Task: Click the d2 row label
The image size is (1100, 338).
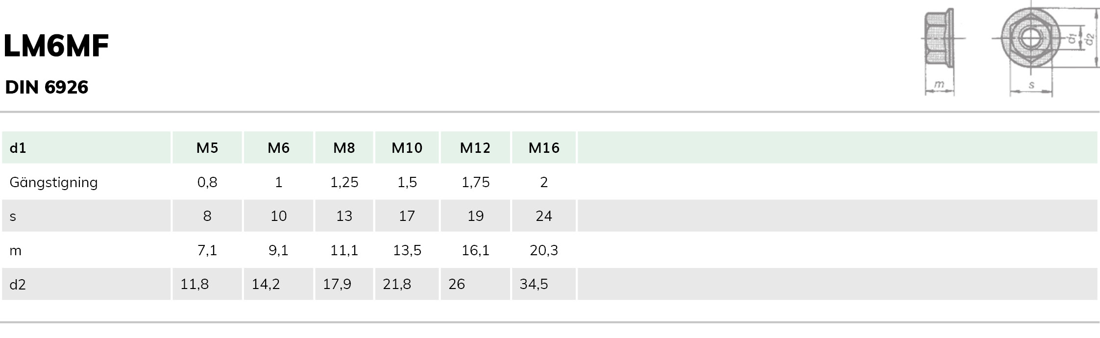Action: (x=18, y=284)
